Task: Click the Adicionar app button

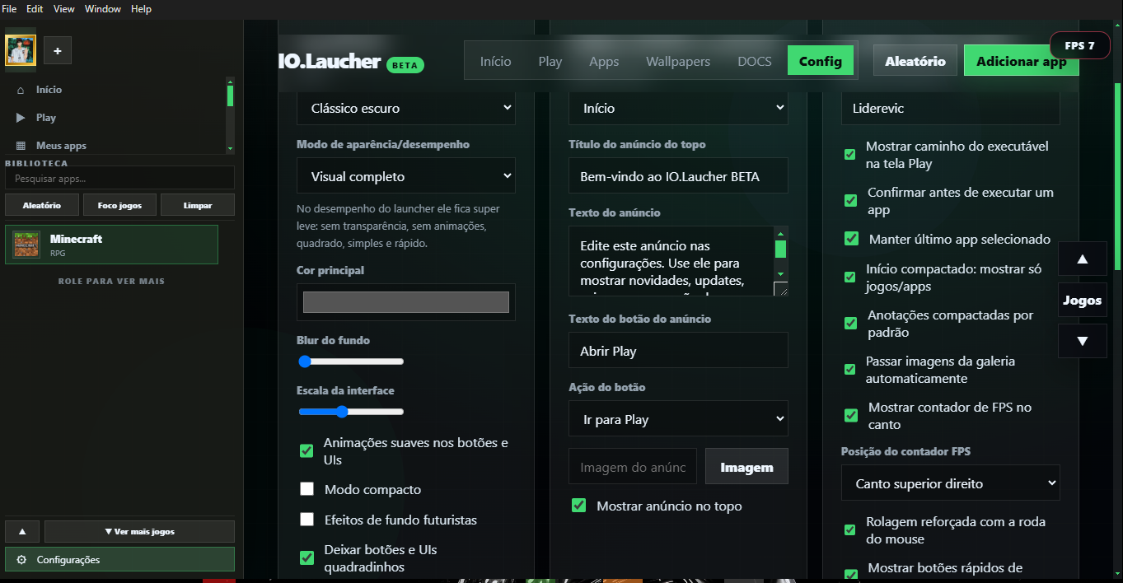Action: tap(1022, 61)
